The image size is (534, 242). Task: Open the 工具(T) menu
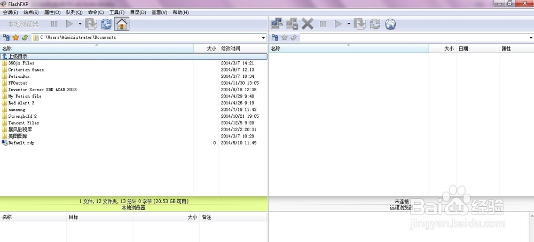pyautogui.click(x=117, y=13)
